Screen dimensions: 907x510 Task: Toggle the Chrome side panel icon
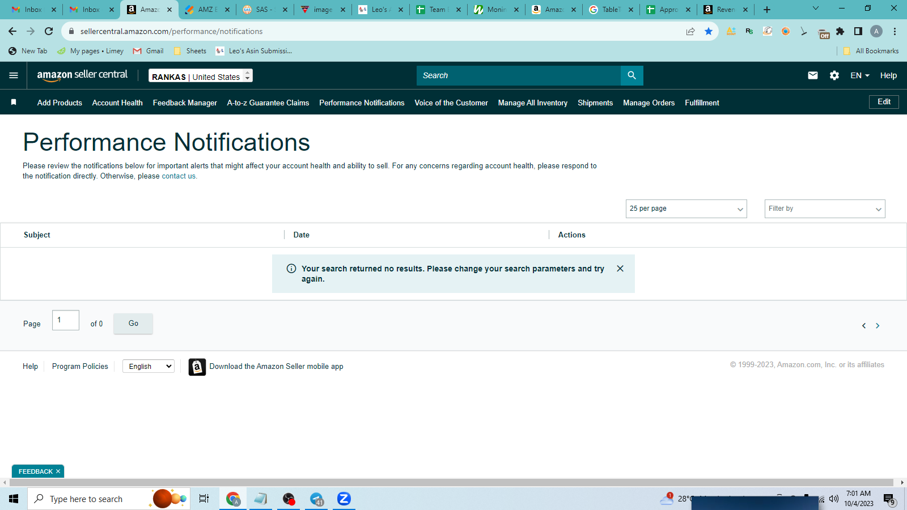(x=858, y=31)
